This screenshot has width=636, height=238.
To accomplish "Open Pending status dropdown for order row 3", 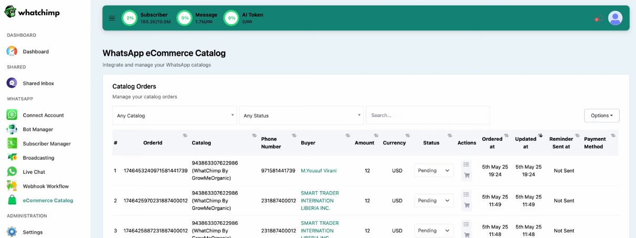I will click(433, 230).
